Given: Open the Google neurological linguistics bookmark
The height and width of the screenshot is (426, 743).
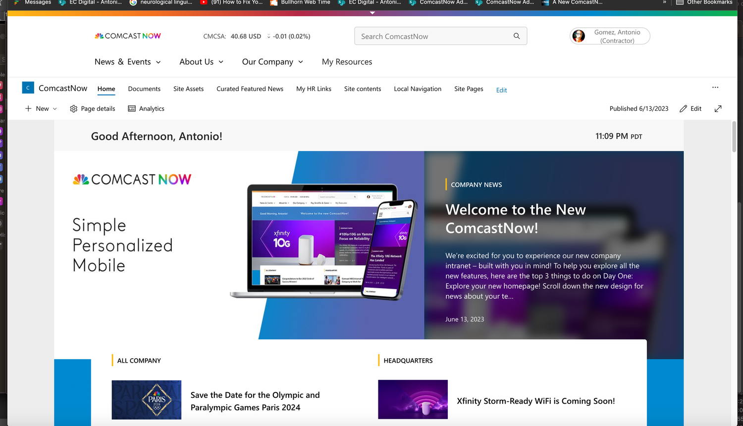Looking at the screenshot, I should [x=161, y=2].
